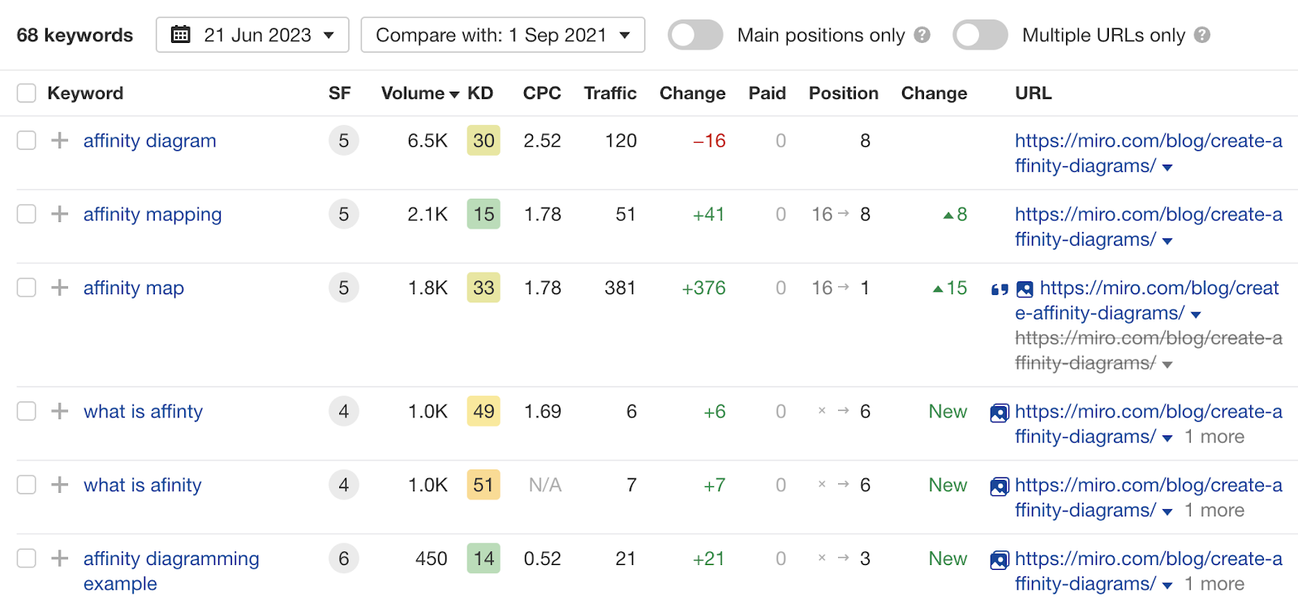Sort by the Traffic column header
This screenshot has width=1298, height=604.
pos(610,93)
